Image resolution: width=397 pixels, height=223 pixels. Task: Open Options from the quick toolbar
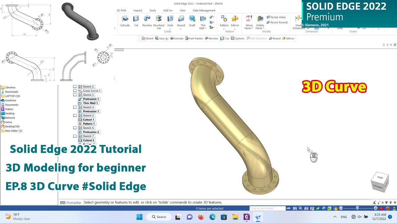[238, 38]
